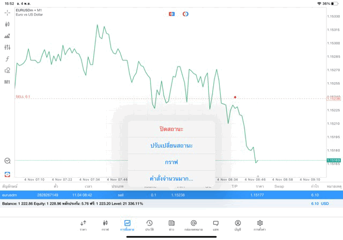Open the Settings (การตั้งค่า) tab
Image resolution: width=343 pixels, height=240 pixels.
point(259,224)
